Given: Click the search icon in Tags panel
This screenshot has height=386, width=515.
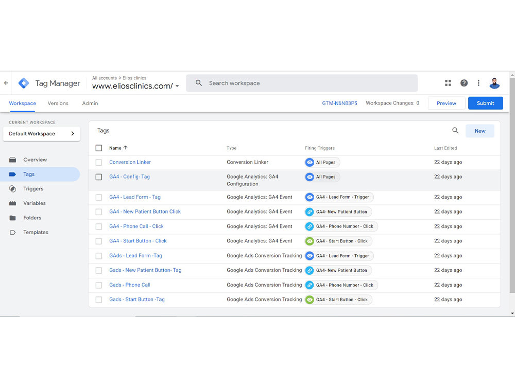Looking at the screenshot, I should [455, 131].
